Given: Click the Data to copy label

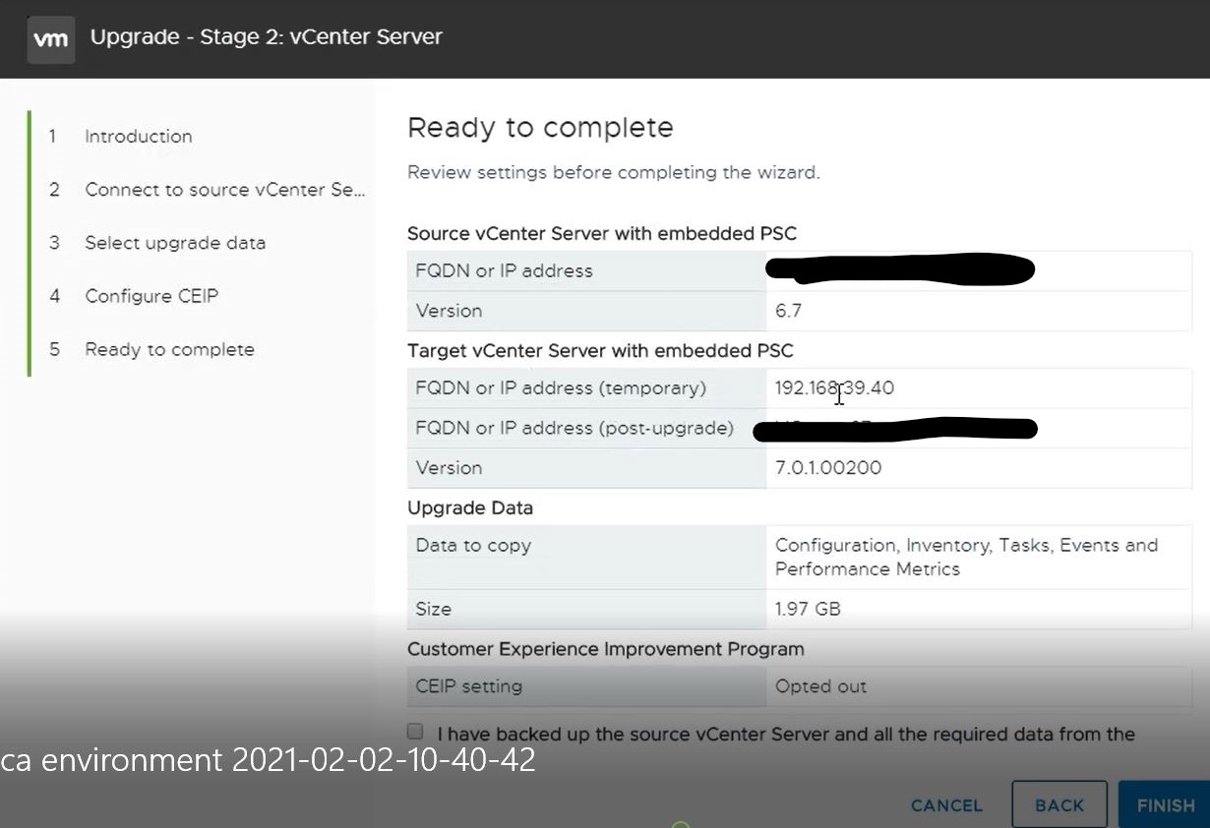Looking at the screenshot, I should click(473, 546).
